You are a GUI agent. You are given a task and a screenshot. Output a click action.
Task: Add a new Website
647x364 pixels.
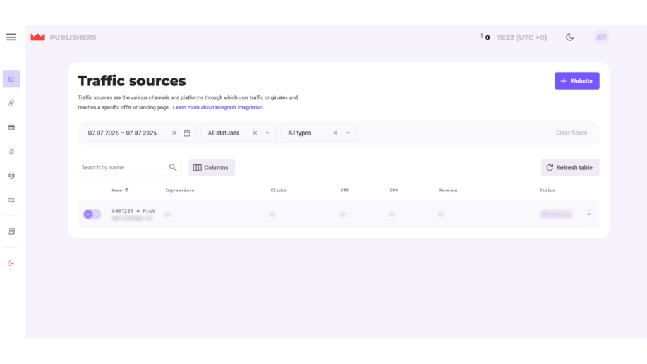(x=577, y=81)
